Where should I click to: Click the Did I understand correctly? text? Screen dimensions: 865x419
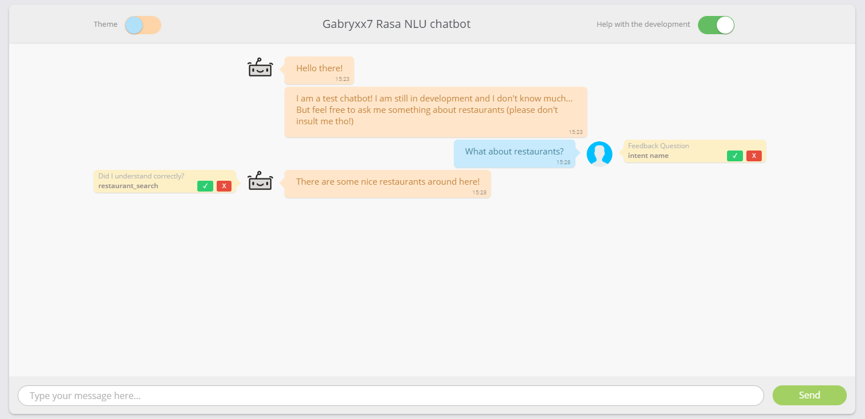141,176
